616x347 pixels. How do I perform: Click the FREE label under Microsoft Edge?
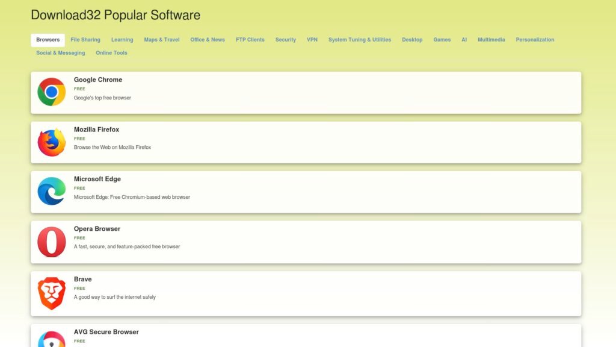[79, 188]
